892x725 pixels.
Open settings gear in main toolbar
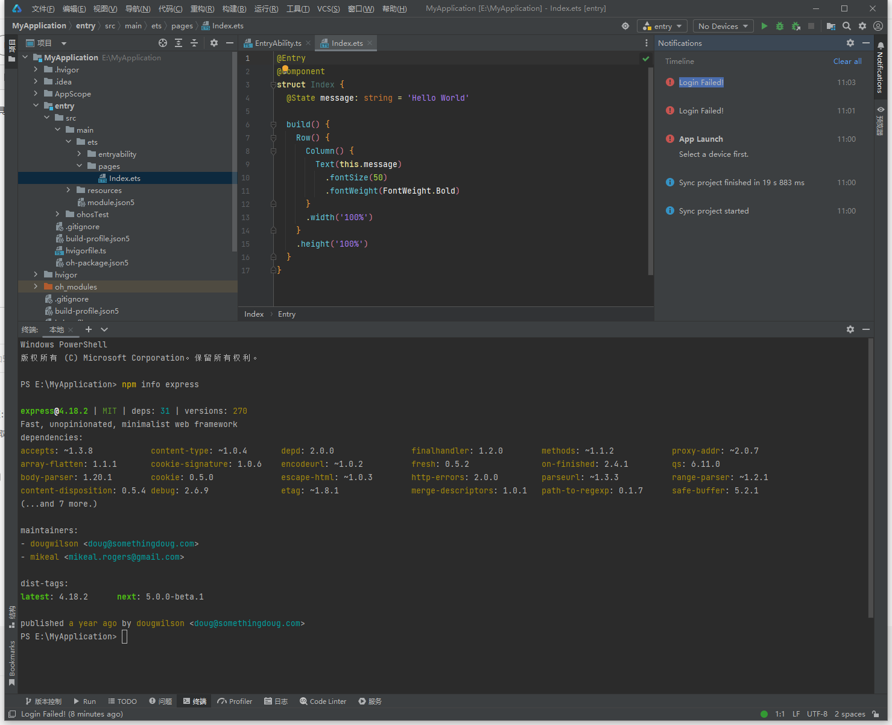862,26
